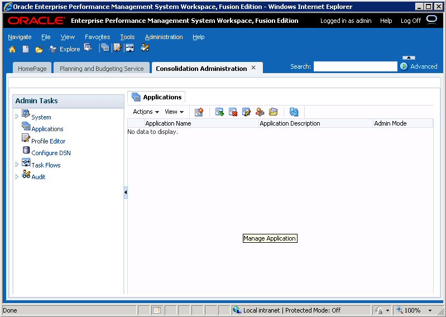Viewport: 446px width, 317px height.
Task: Switch to Planning and Budgeting Service tab
Action: coord(102,69)
